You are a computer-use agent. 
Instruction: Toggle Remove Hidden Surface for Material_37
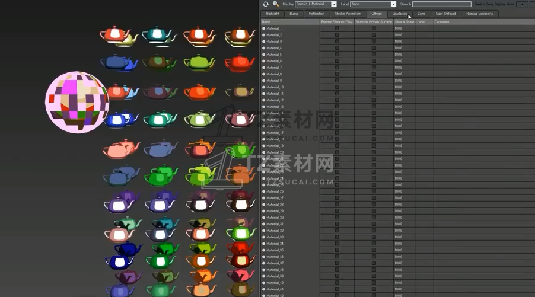(x=374, y=263)
